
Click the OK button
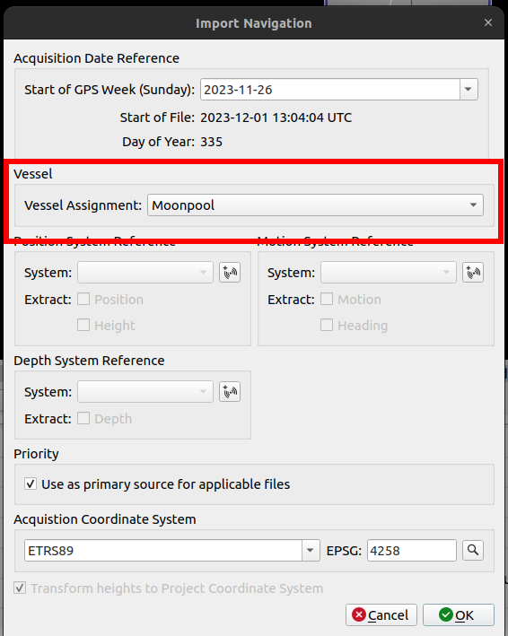459,614
